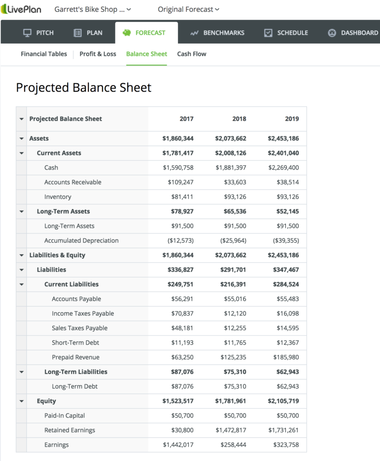The width and height of the screenshot is (380, 461).
Task: Collapse the Current Liabilities group
Action: (21, 284)
